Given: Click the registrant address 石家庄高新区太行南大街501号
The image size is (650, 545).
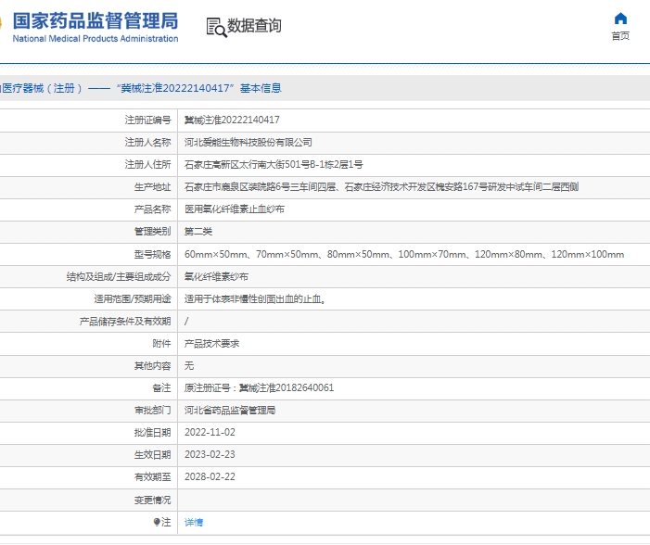Looking at the screenshot, I should (274, 165).
